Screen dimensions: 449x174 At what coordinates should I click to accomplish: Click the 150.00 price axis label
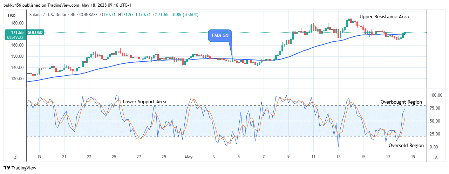coord(17,56)
